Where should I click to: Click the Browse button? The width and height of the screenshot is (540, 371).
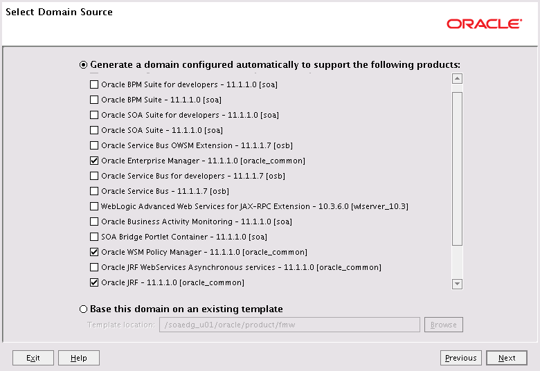point(444,325)
